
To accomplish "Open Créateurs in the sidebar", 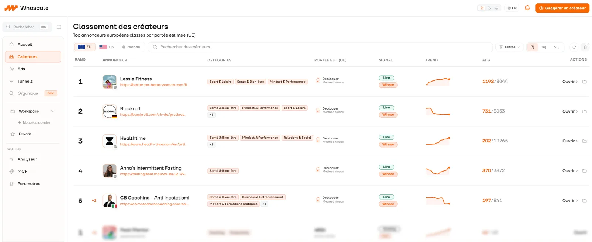I will click(33, 57).
